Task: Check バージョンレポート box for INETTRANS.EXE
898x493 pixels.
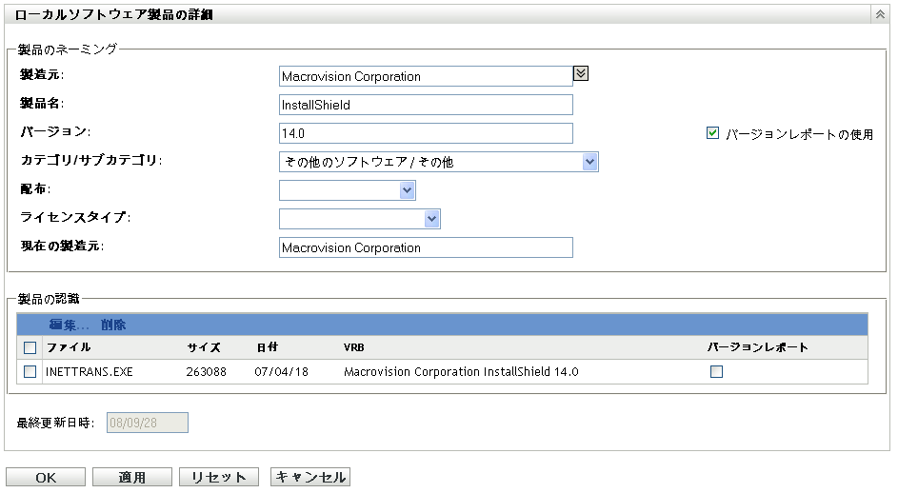Action: (716, 372)
